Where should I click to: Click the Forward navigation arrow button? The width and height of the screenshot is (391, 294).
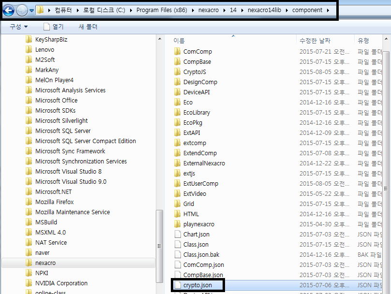(22, 11)
